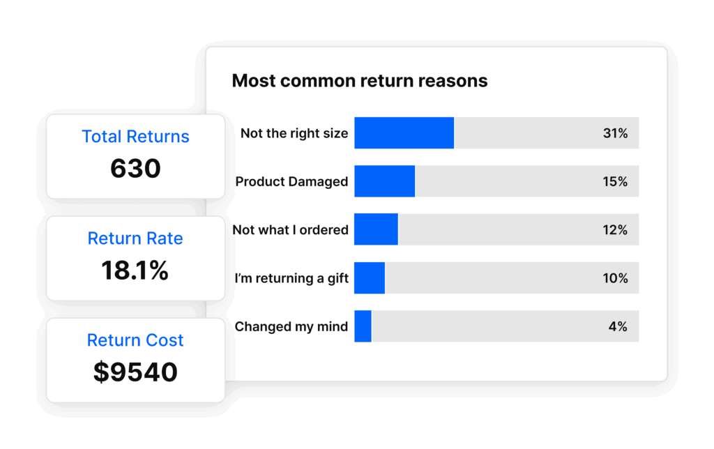Click the blue bar for Product Damaged

[x=385, y=181]
